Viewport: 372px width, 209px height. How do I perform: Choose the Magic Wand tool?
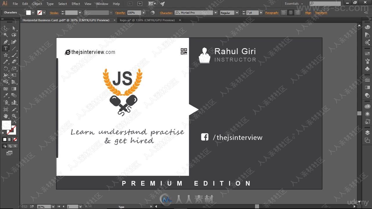click(6, 35)
